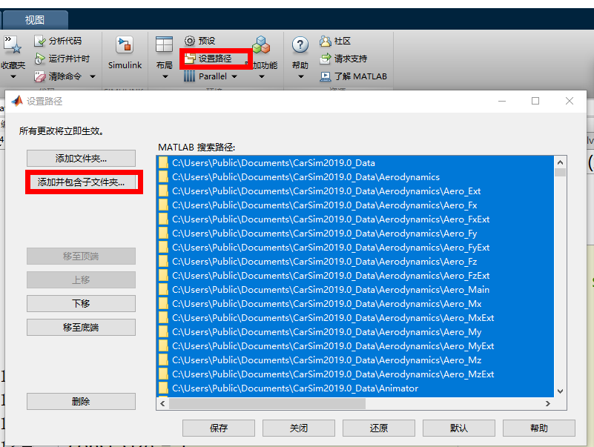The image size is (594, 447).
Task: Click the dialog's bottom 帮助 button
Action: [x=538, y=428]
